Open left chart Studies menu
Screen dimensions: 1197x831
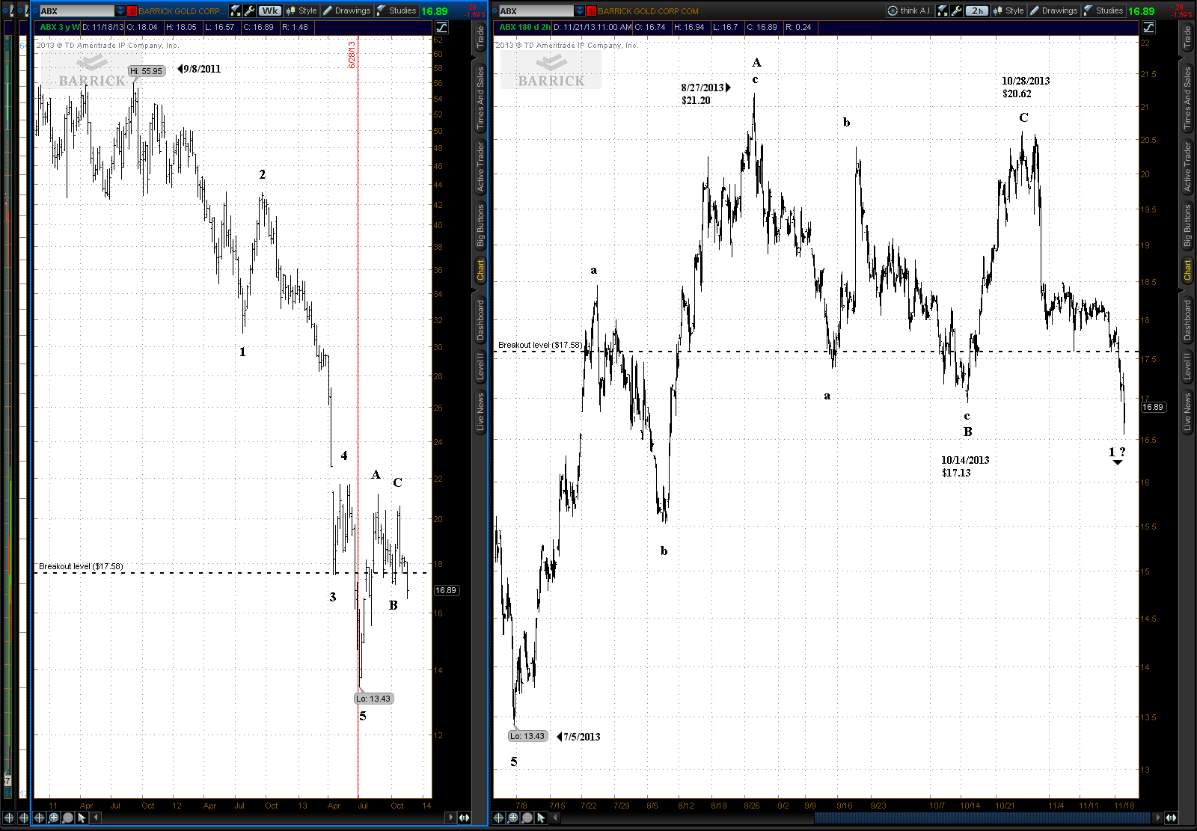coord(397,10)
